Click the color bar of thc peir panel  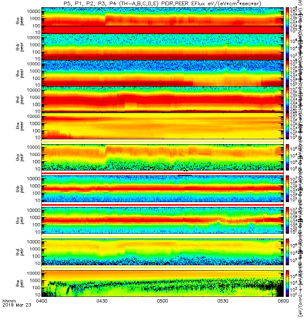coord(287,220)
